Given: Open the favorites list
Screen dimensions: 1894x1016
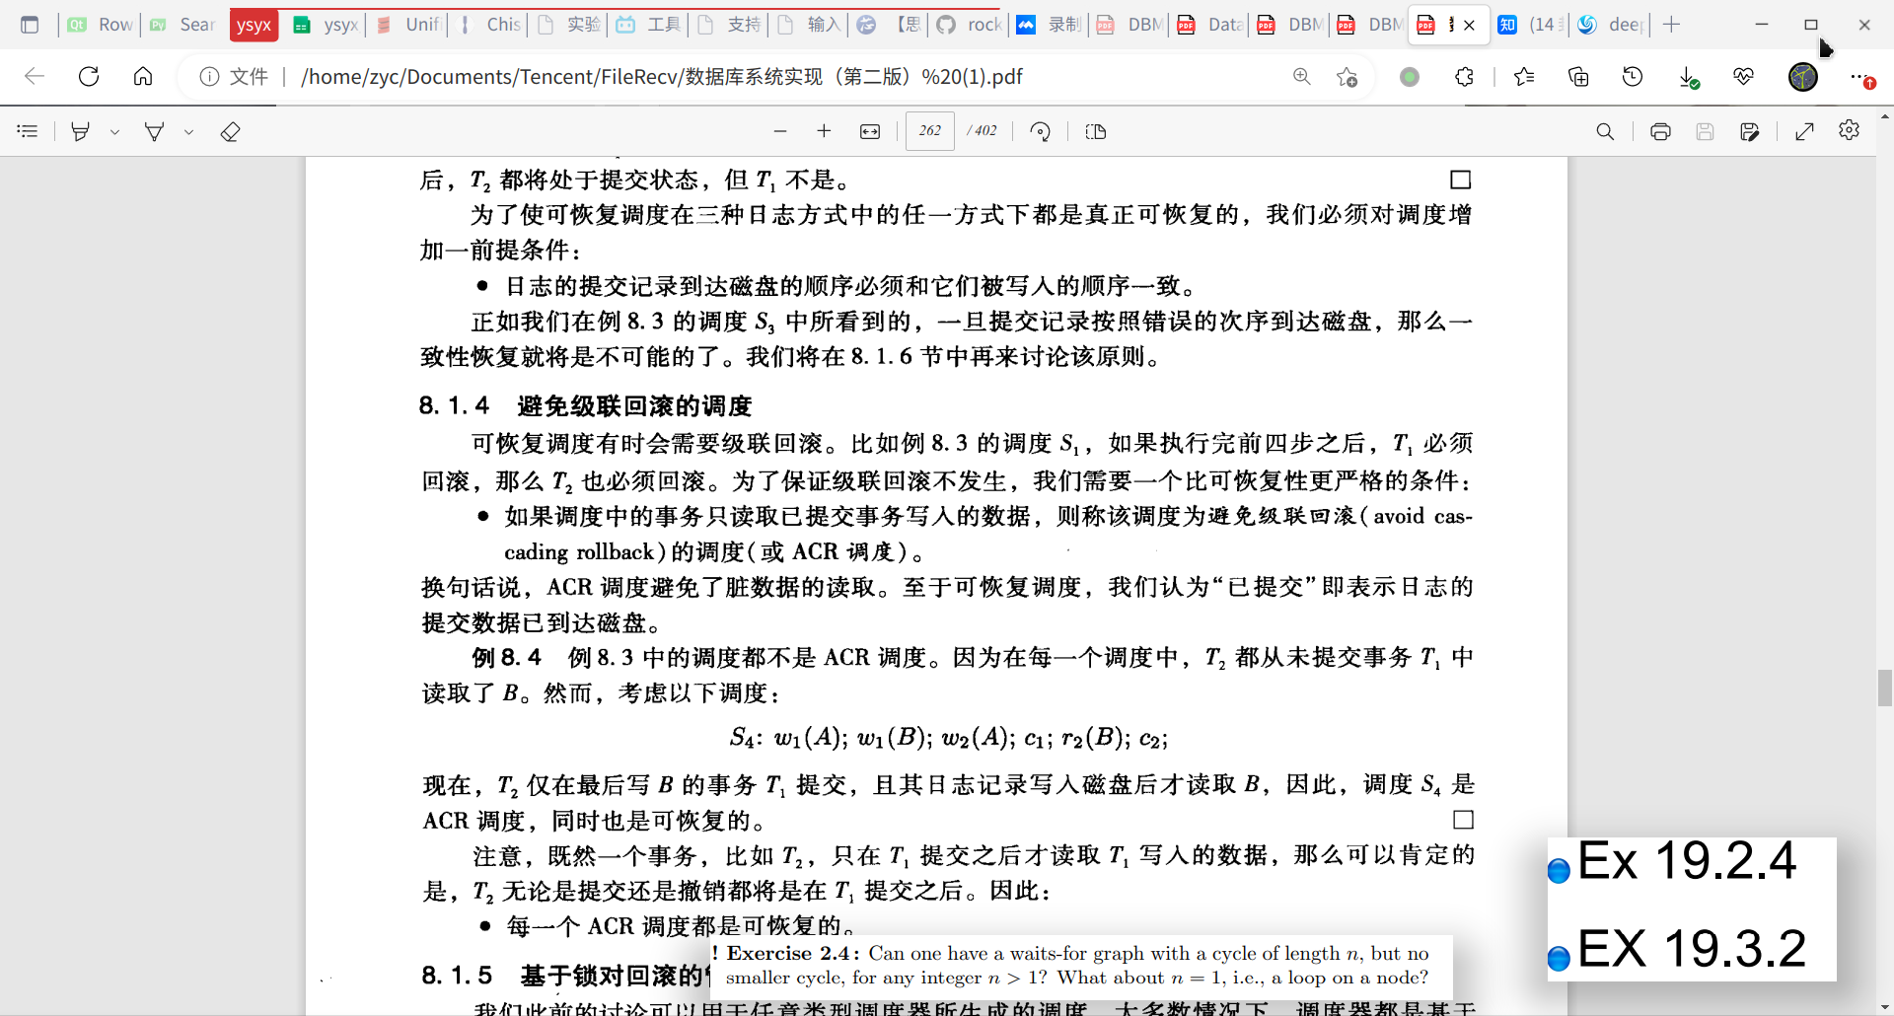Looking at the screenshot, I should pyautogui.click(x=1524, y=76).
